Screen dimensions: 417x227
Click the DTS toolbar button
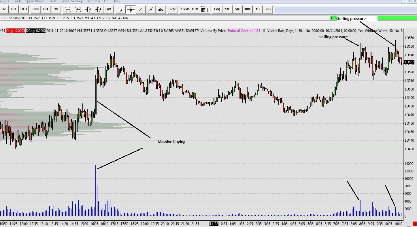coord(24,9)
